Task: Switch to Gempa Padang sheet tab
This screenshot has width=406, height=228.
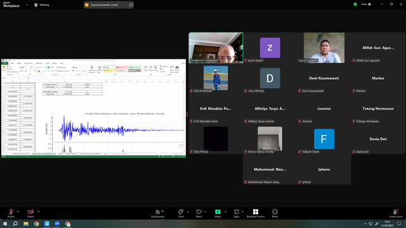Action: pyautogui.click(x=70, y=153)
